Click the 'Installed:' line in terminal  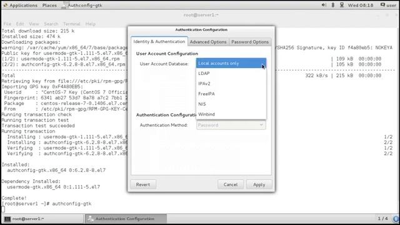click(x=16, y=164)
